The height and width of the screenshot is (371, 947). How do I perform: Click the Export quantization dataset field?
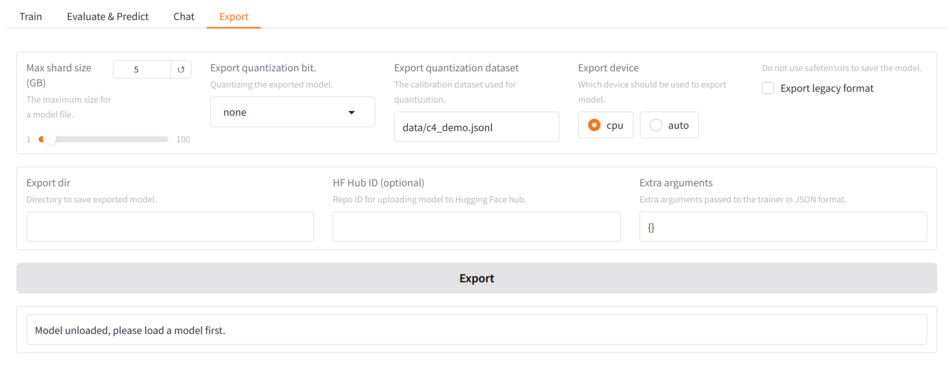pos(476,127)
